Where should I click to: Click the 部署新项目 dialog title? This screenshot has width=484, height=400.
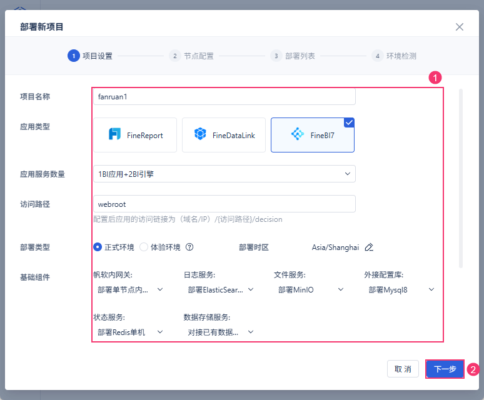(42, 27)
